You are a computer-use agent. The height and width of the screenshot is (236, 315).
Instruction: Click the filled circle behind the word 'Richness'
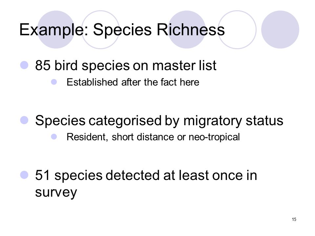click(187, 29)
